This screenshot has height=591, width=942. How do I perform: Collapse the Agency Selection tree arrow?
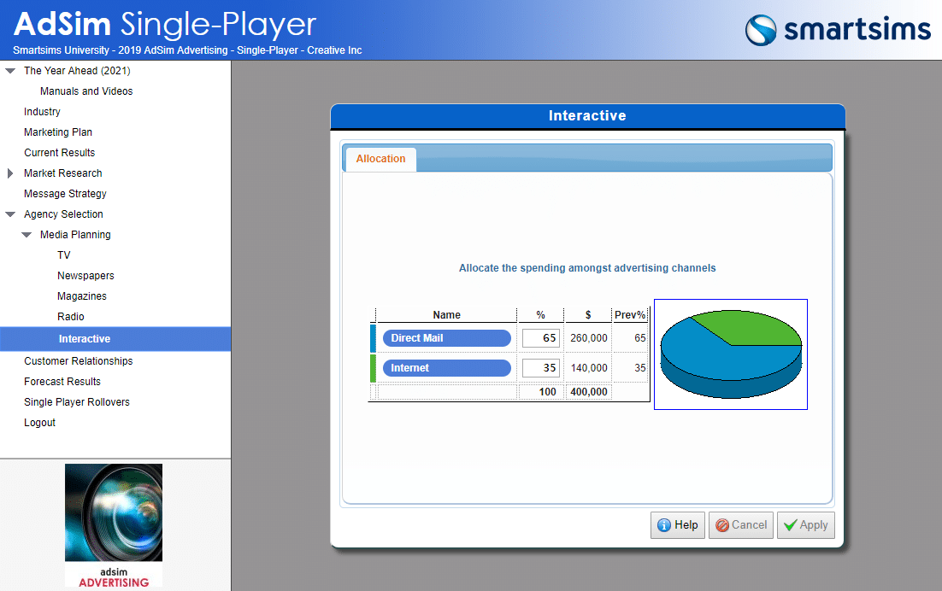pyautogui.click(x=10, y=214)
